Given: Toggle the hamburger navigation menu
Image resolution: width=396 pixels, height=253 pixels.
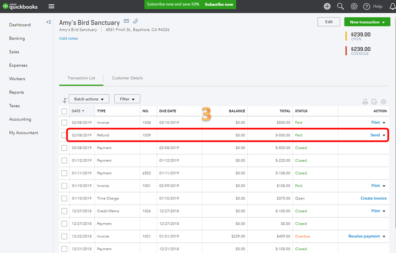Looking at the screenshot, I should coord(51,6).
